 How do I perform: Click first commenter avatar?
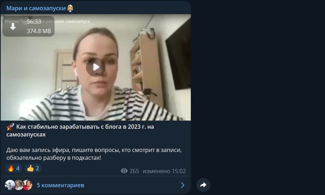[x=10, y=185]
